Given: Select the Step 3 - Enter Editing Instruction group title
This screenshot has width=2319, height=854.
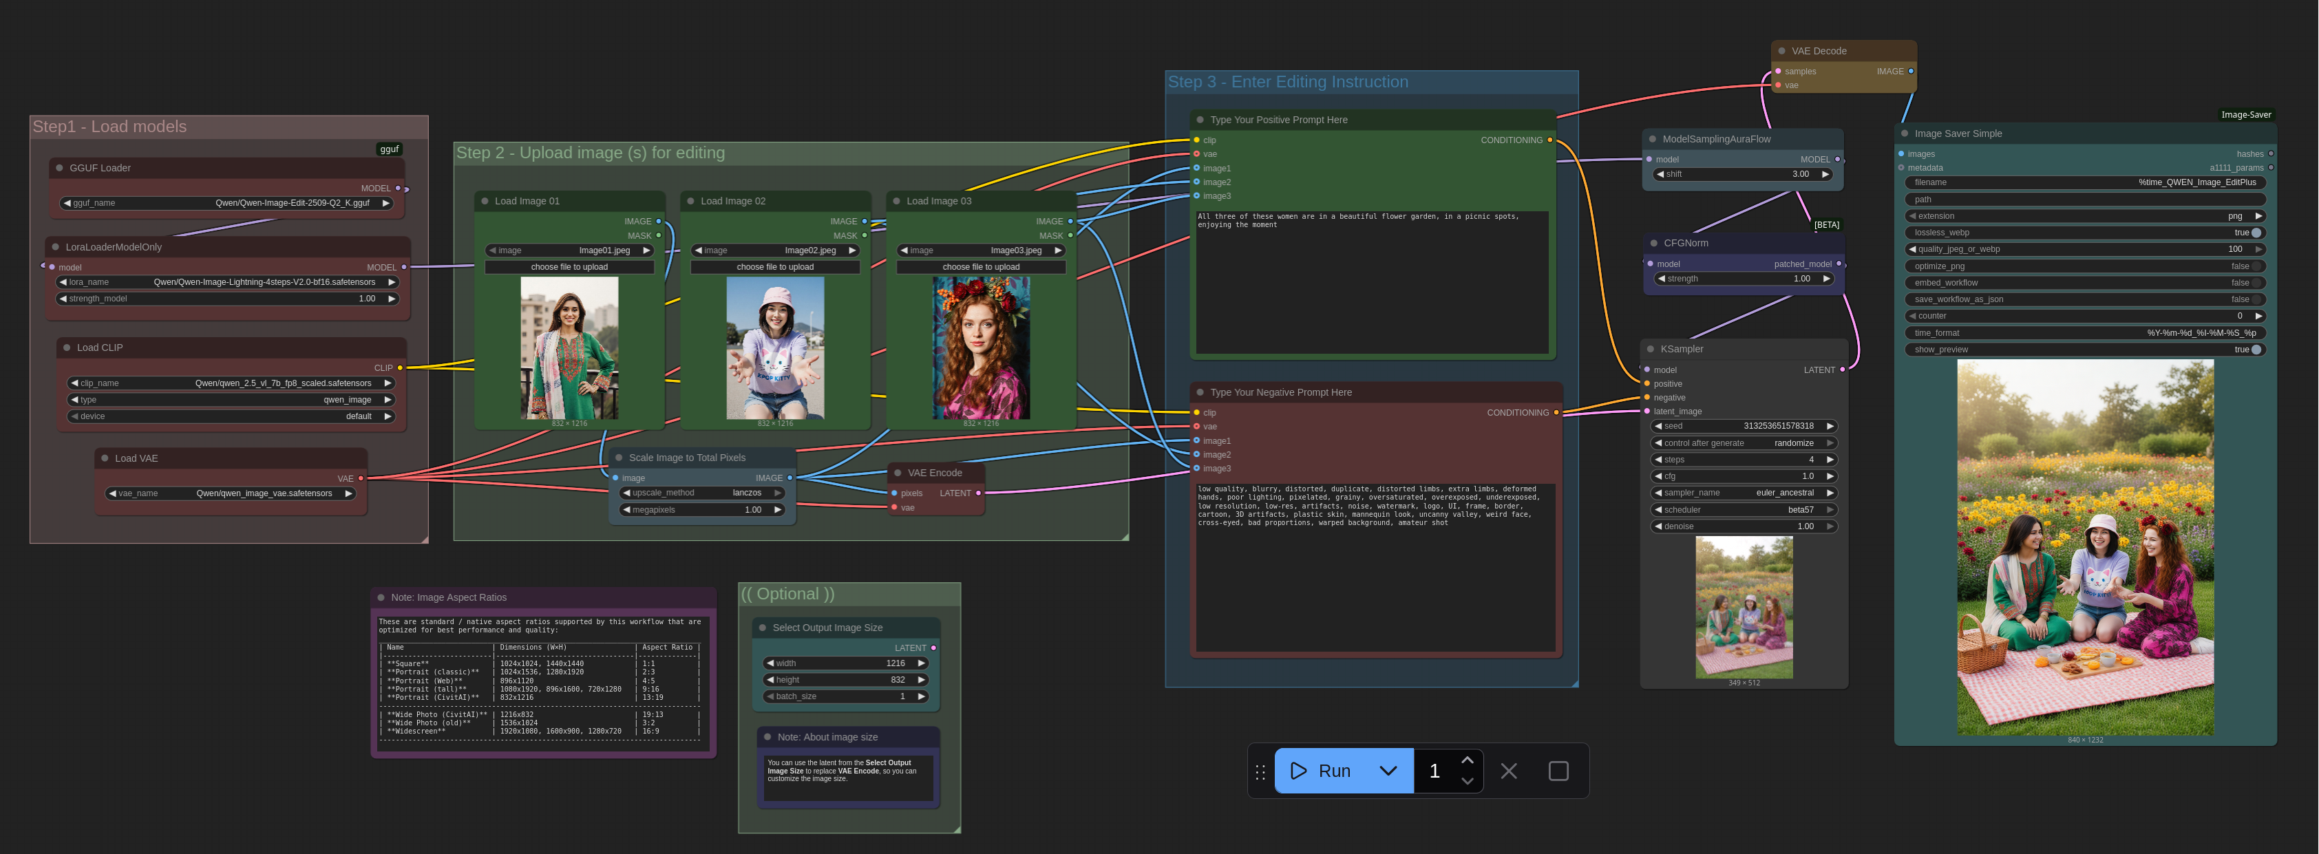Looking at the screenshot, I should (x=1287, y=82).
